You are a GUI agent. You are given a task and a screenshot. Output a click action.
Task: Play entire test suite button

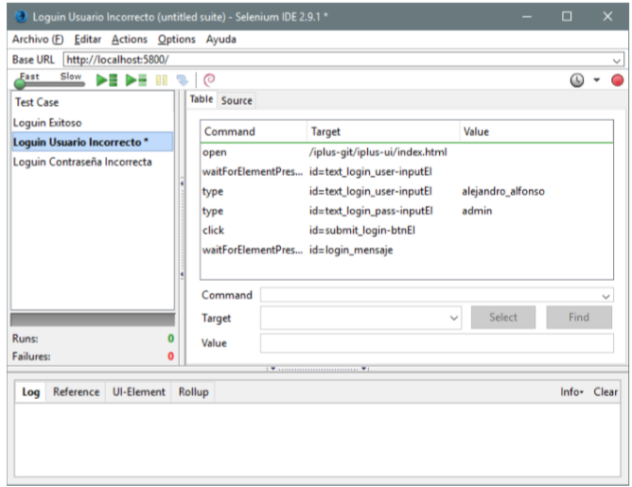pyautogui.click(x=107, y=79)
